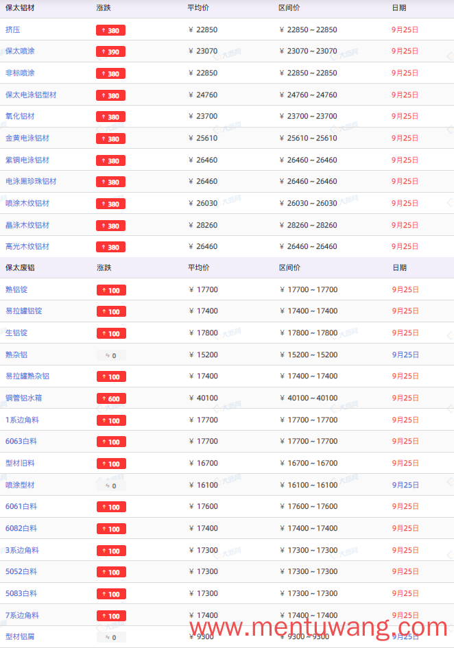Open the 6061白料 link
Viewport: 454px width, 648px height.
[21, 507]
